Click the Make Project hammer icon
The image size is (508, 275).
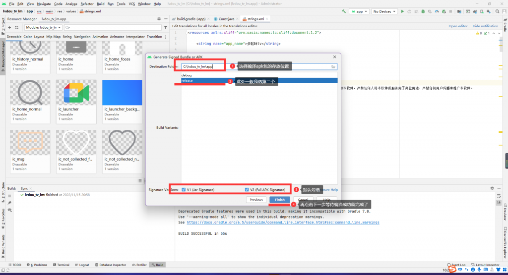pyautogui.click(x=345, y=11)
